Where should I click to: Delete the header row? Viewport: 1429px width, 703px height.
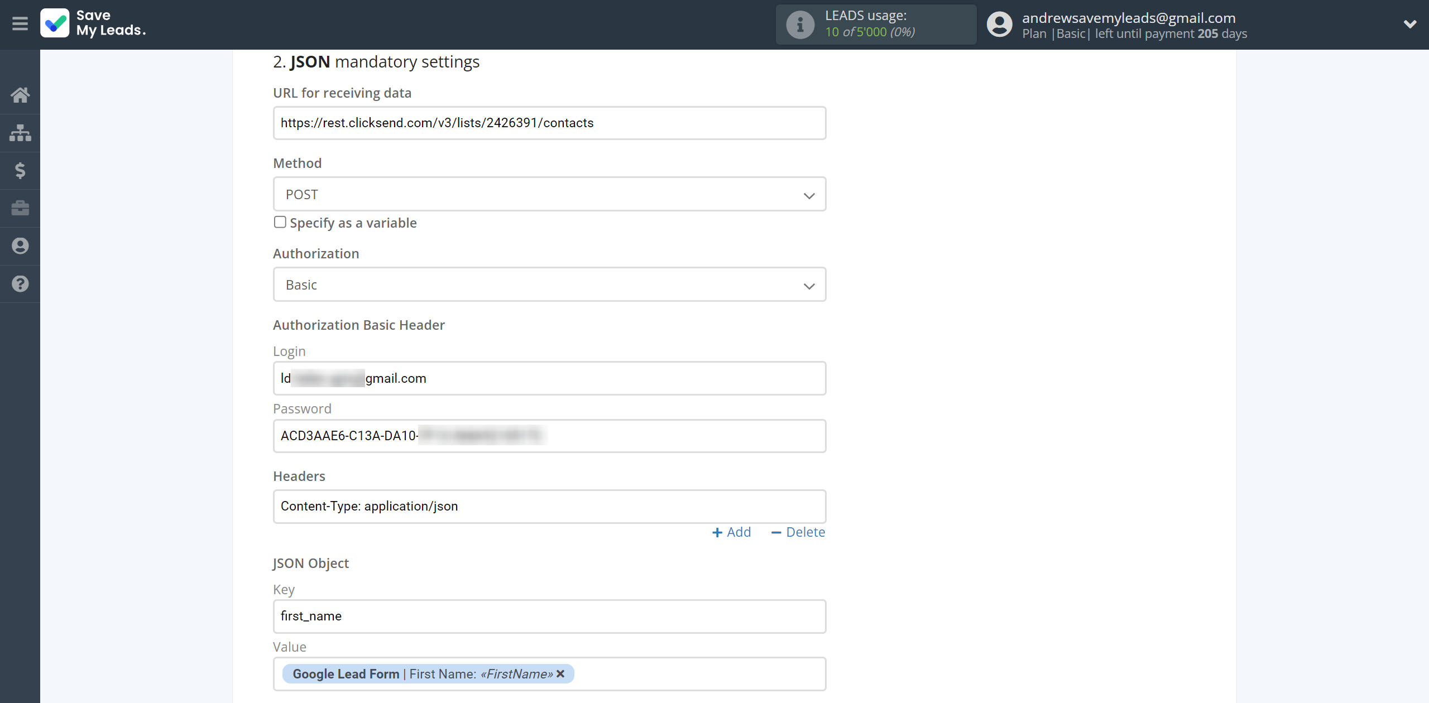(798, 532)
